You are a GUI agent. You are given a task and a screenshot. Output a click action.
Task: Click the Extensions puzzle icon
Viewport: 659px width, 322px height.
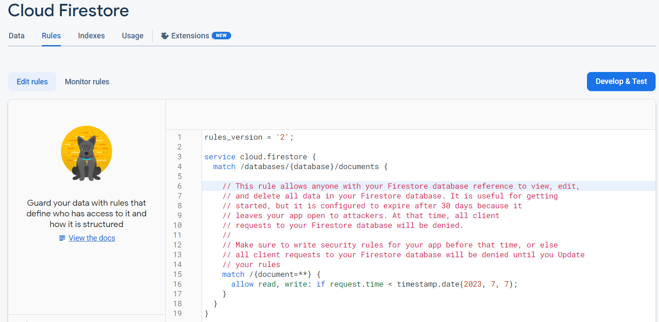pos(165,36)
